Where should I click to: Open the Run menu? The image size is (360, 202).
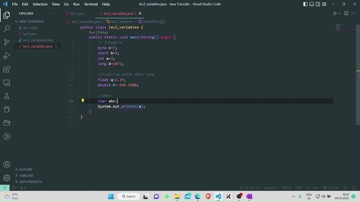click(x=76, y=4)
